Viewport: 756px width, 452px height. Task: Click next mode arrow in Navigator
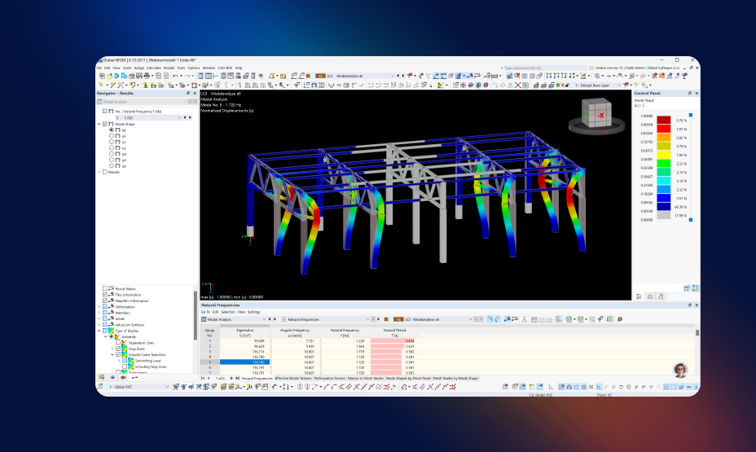(x=190, y=117)
